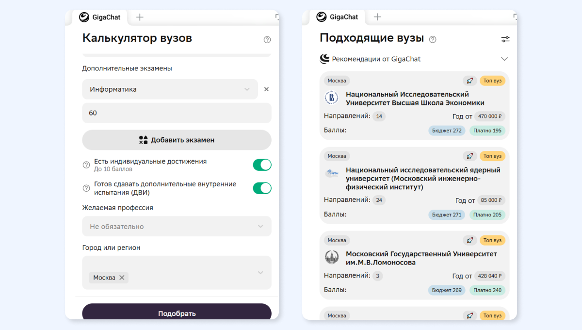Click Москва tag on Высшая Школа Экономики card
The width and height of the screenshot is (582, 330).
click(x=337, y=81)
